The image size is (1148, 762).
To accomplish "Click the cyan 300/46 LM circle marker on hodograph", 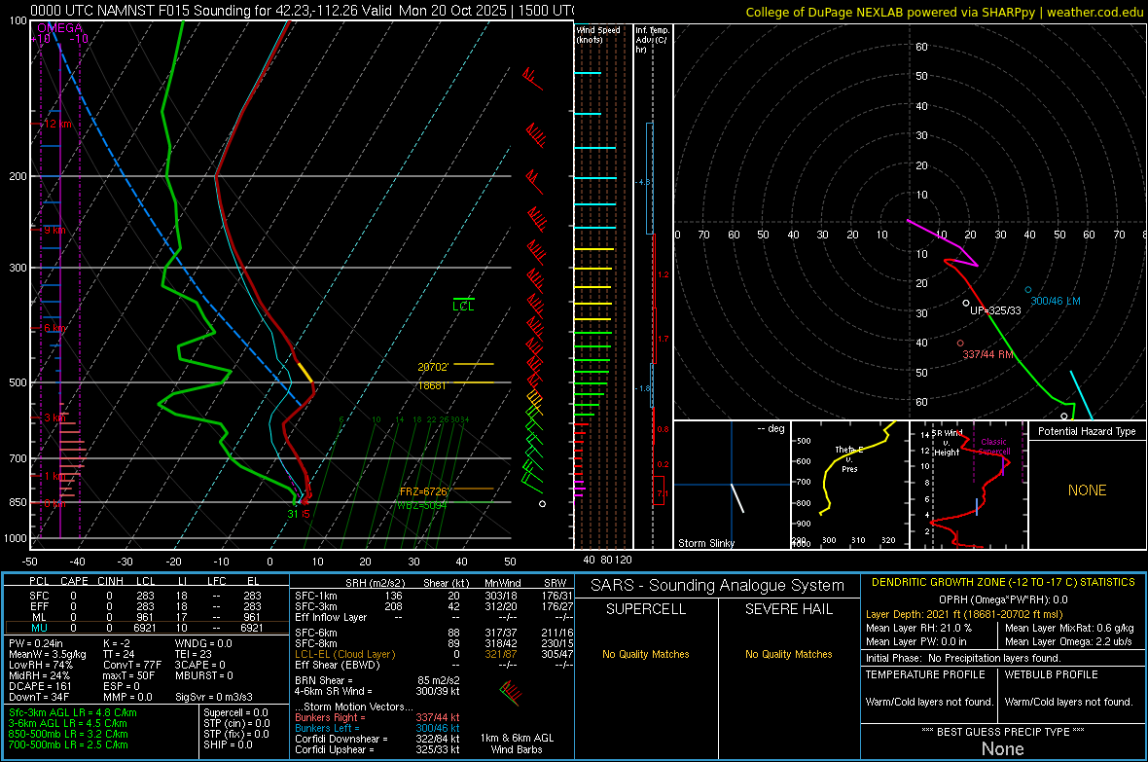I will (x=1028, y=290).
